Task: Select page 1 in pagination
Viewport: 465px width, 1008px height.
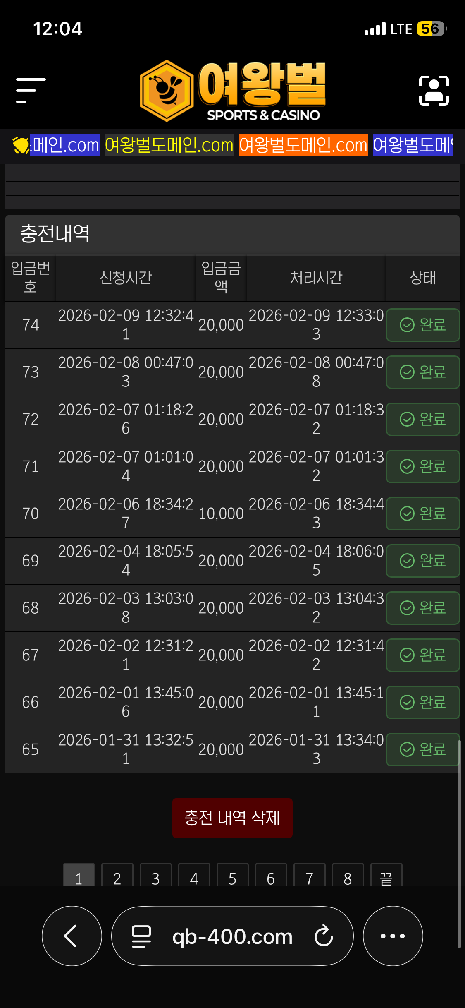Action: 79,876
